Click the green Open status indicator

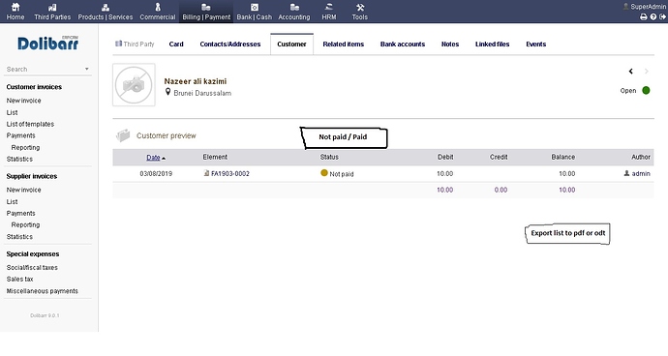pyautogui.click(x=646, y=90)
